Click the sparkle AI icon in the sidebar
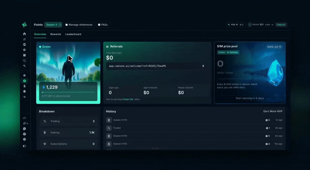The height and width of the screenshot is (170, 310). point(25,66)
